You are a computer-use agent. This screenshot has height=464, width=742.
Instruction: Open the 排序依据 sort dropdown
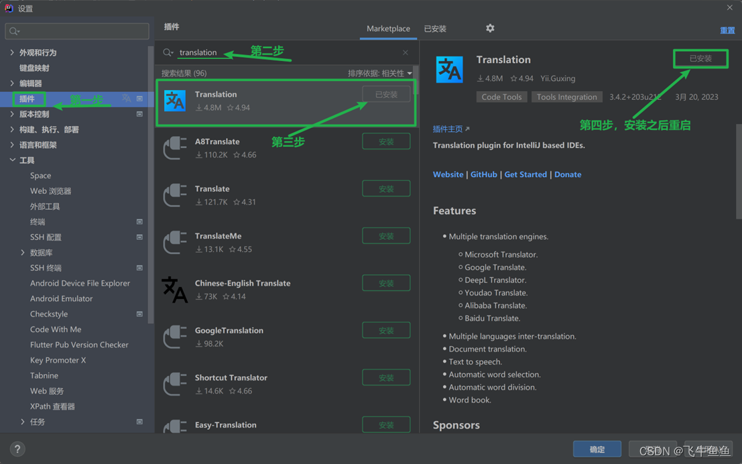(379, 73)
